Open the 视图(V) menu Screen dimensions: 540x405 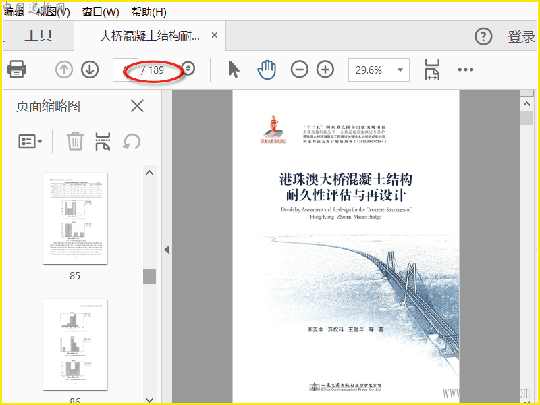(53, 11)
